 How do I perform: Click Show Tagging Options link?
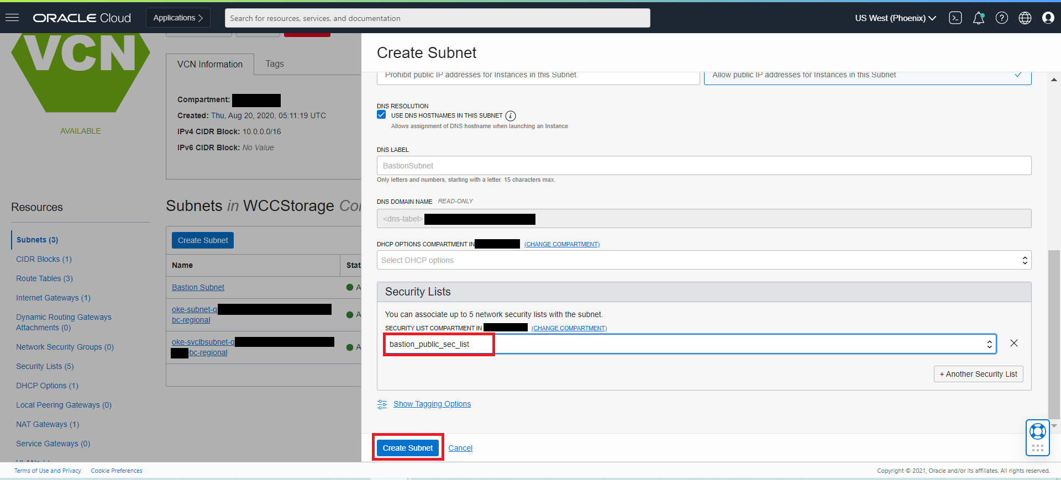pyautogui.click(x=432, y=404)
